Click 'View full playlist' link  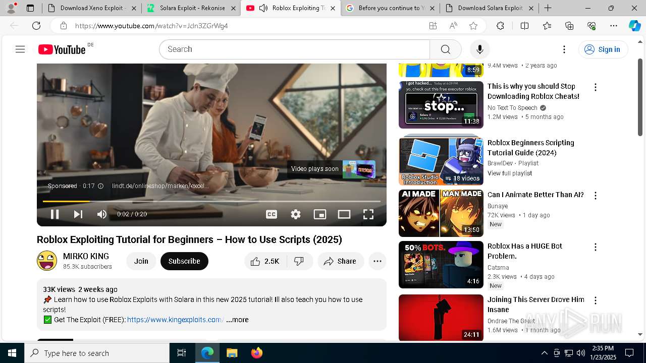[x=510, y=173]
